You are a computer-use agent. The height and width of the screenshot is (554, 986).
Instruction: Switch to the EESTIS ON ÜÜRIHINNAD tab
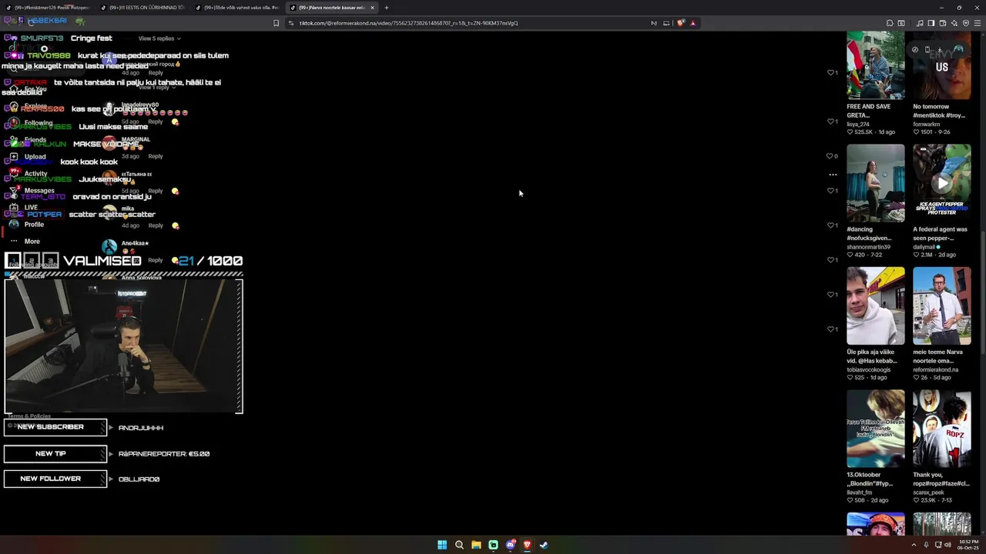[142, 8]
